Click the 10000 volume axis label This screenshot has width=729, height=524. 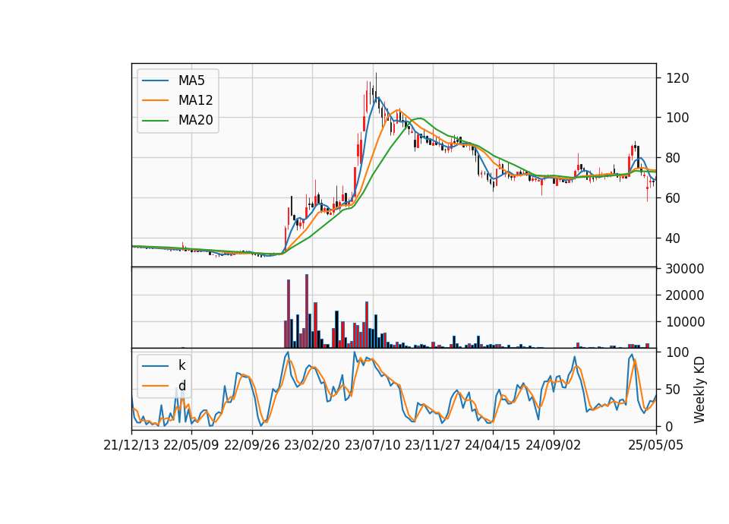click(685, 322)
